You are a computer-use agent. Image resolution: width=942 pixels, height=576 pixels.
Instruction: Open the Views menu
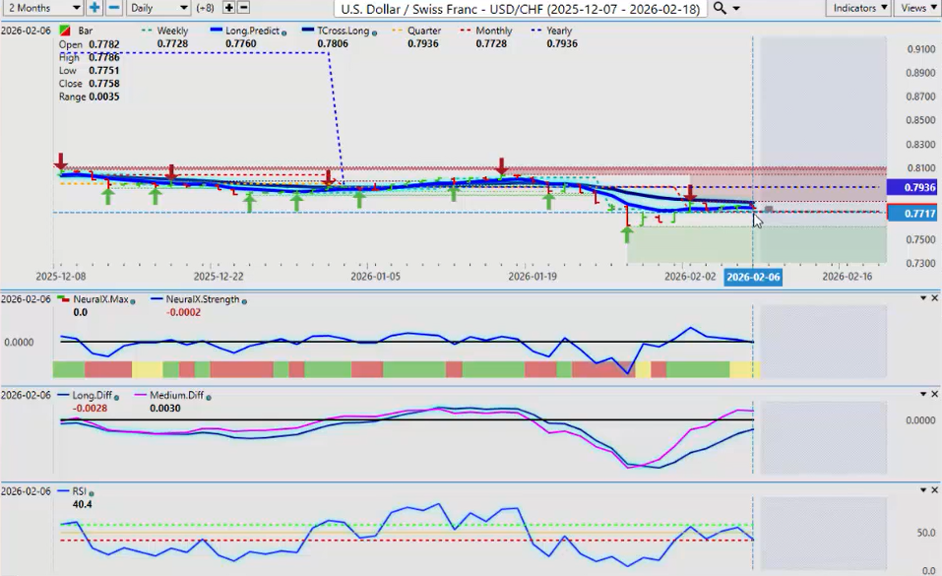[917, 8]
